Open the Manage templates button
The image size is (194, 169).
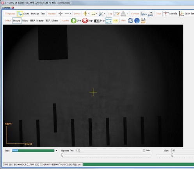tap(35, 14)
